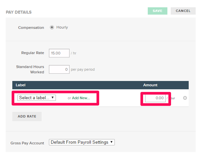Click the CANCEL button
Screen dimensions: 201x154
pyautogui.click(x=183, y=11)
